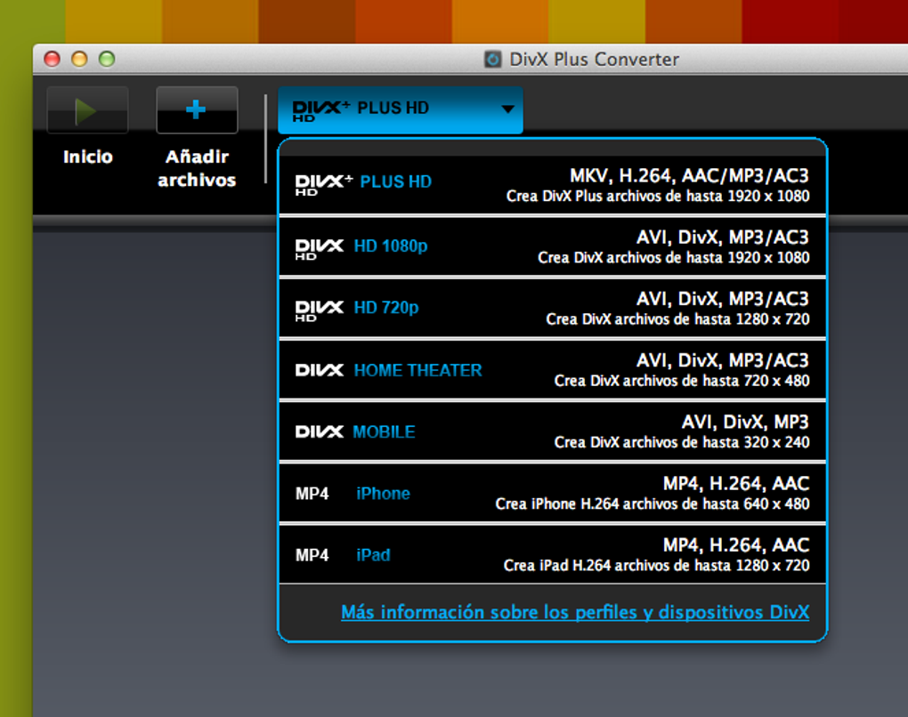
Task: Select the DivX PLUS HD profile
Action: point(553,185)
